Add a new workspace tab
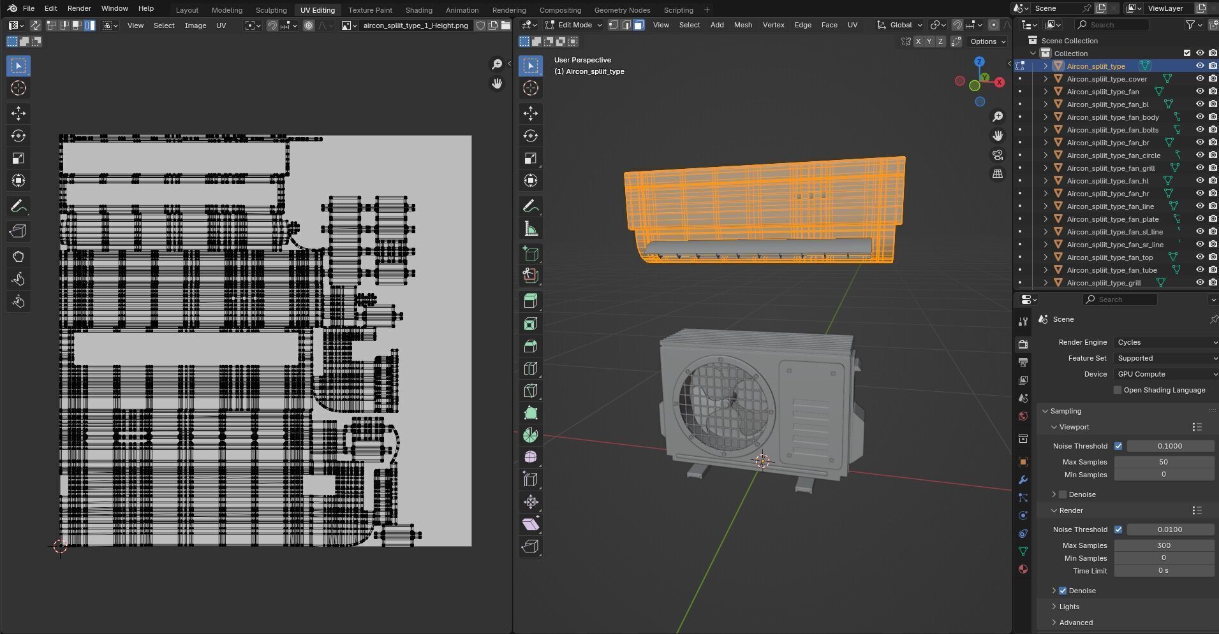Viewport: 1219px width, 634px height. 707,10
